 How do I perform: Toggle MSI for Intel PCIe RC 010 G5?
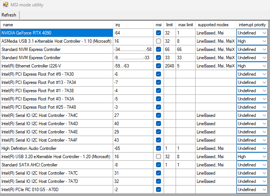[x=158, y=189]
